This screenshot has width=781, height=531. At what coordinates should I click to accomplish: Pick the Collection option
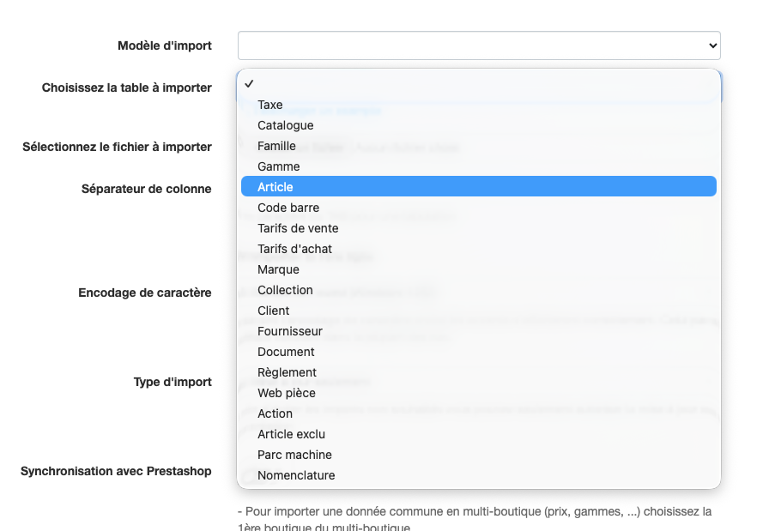coord(285,290)
